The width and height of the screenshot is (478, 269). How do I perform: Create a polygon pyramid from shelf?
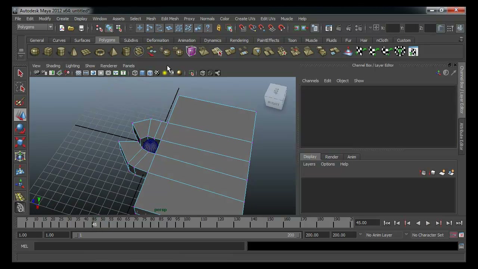tap(113, 52)
